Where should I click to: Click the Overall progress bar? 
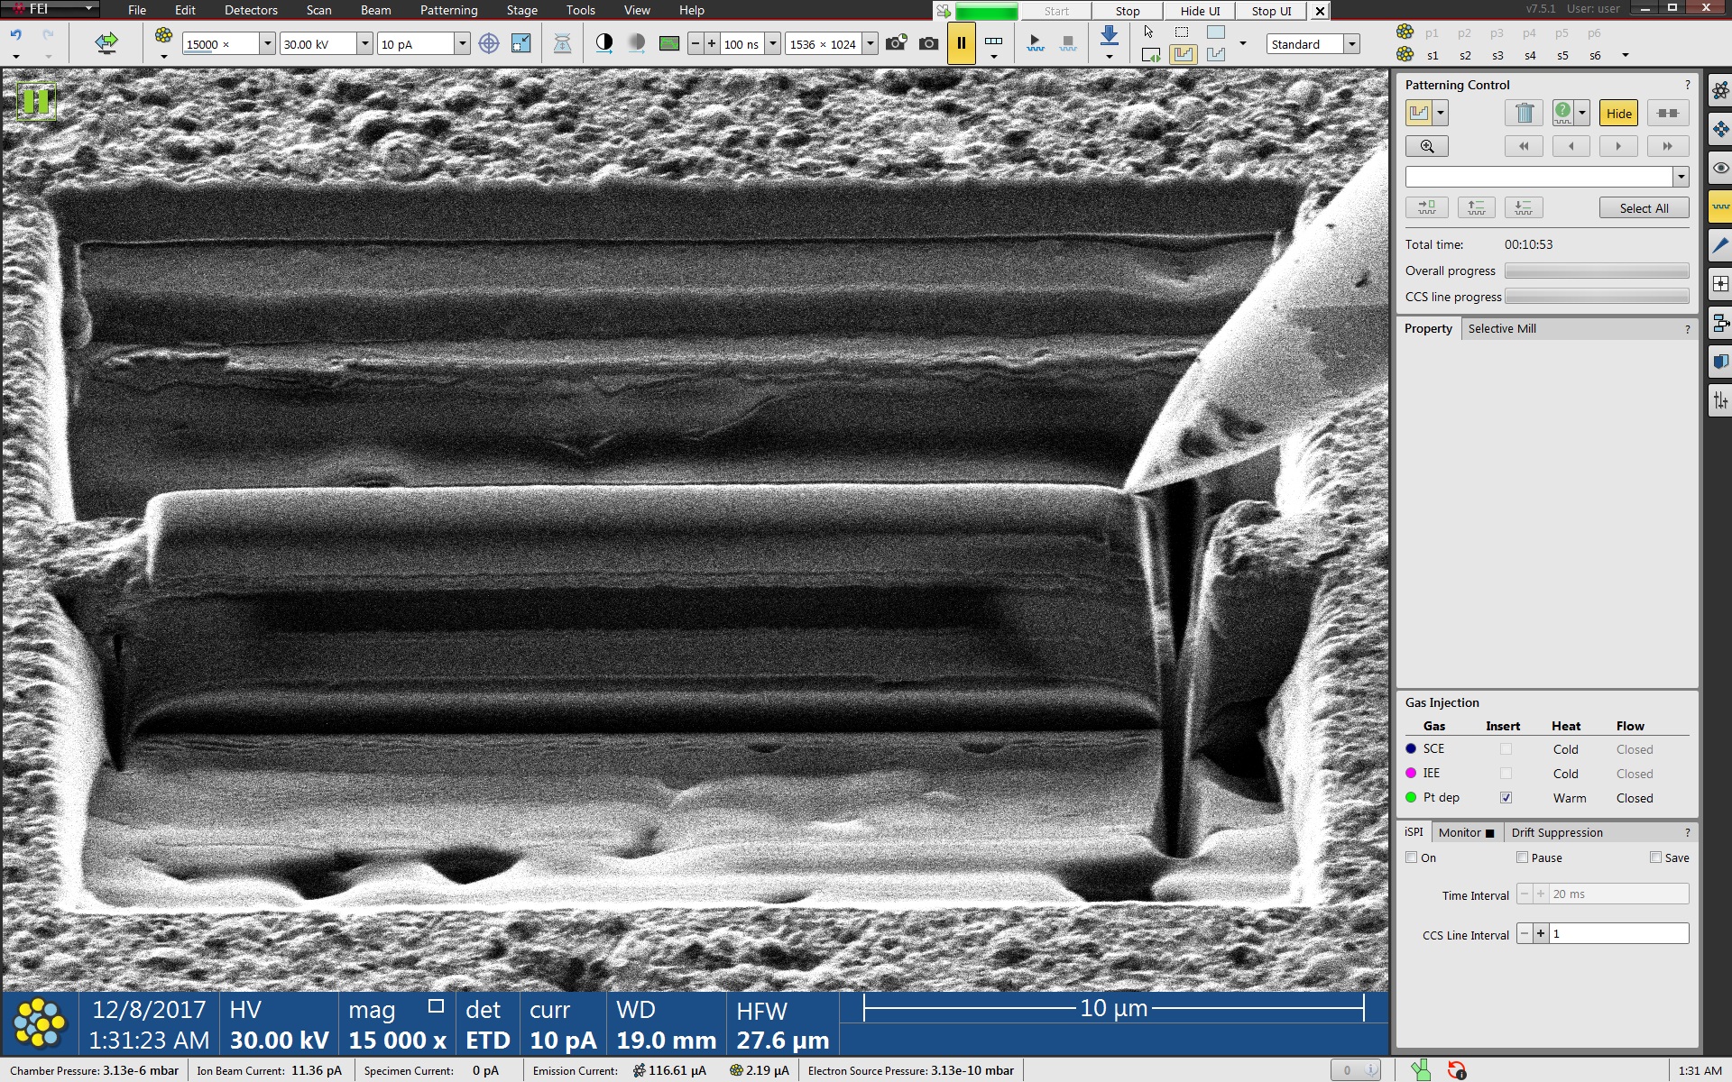coord(1596,270)
